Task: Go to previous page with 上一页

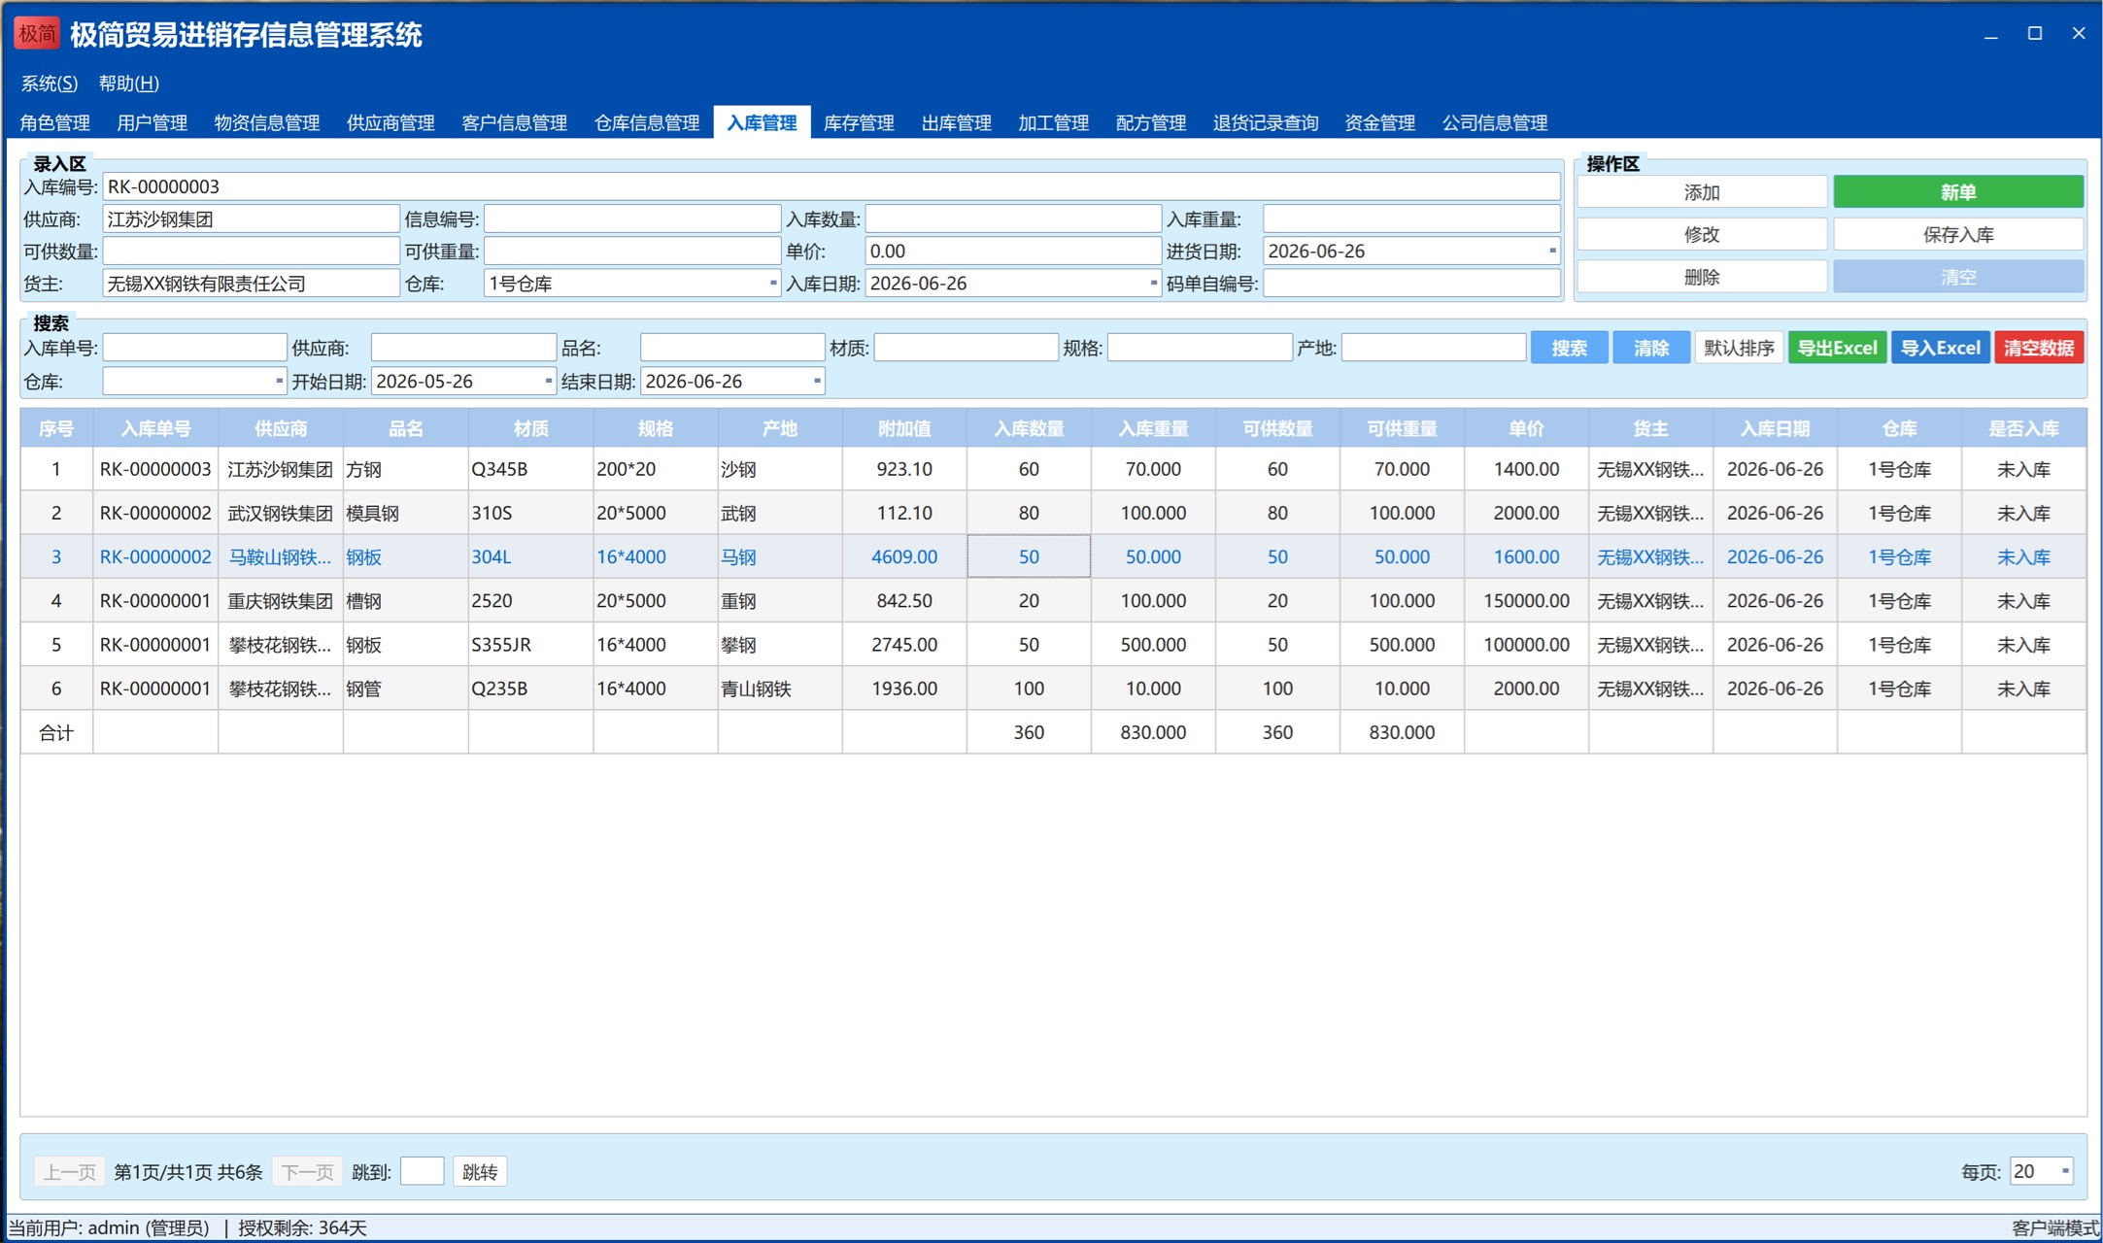Action: [70, 1172]
